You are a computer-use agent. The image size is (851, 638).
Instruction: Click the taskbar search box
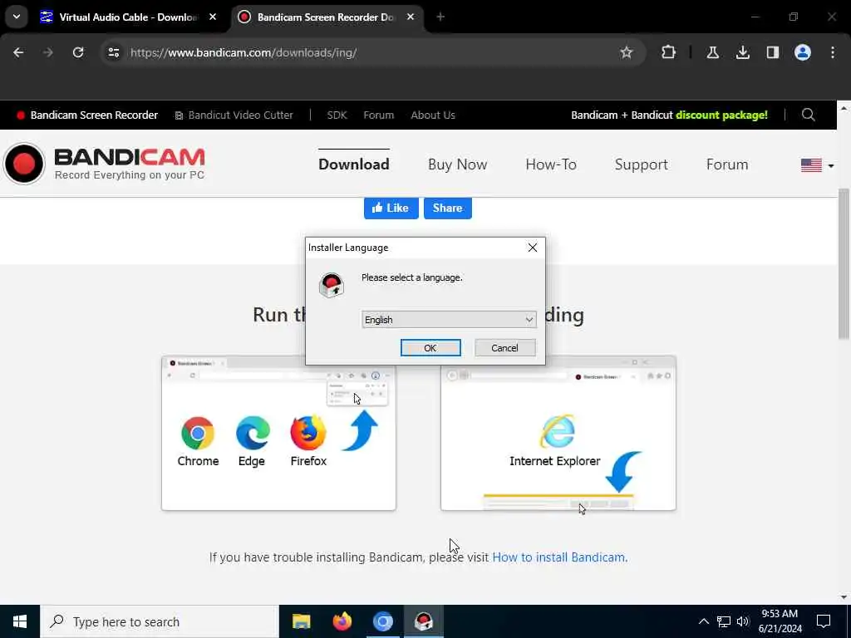point(160,621)
